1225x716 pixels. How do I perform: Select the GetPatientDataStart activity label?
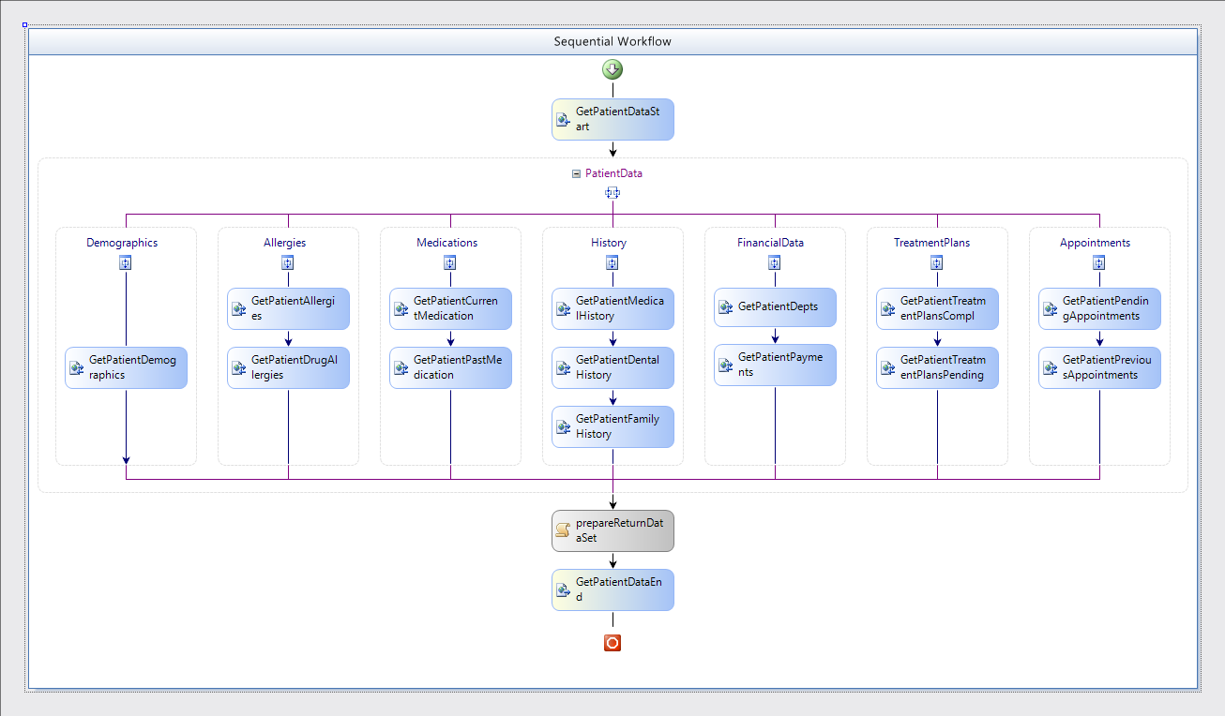(617, 119)
